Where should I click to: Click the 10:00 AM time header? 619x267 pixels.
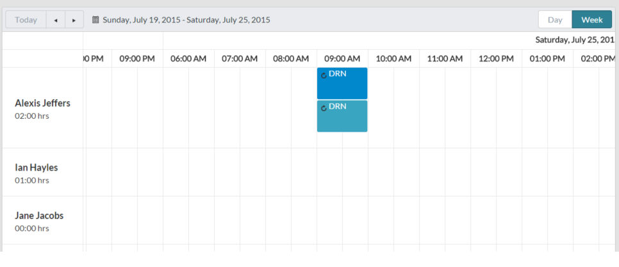coord(393,59)
